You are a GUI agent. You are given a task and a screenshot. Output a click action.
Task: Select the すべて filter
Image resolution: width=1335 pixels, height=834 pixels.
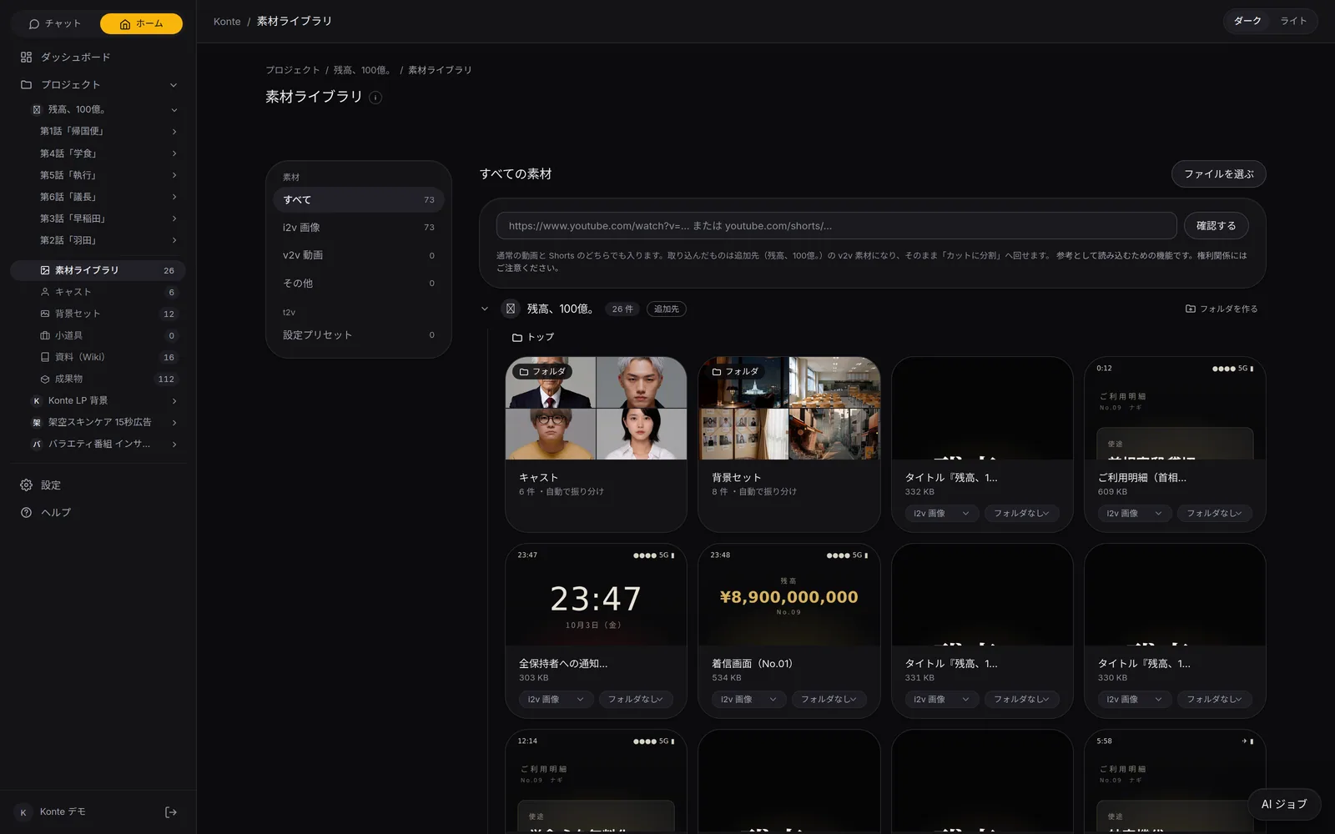(x=359, y=200)
